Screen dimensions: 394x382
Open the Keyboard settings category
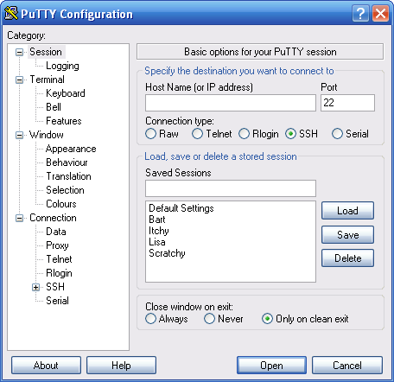[66, 93]
